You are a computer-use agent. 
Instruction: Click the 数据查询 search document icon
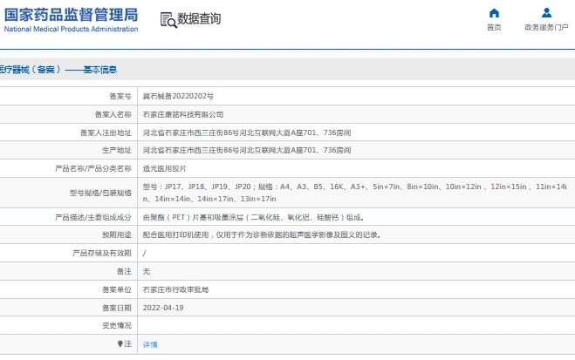coord(168,20)
